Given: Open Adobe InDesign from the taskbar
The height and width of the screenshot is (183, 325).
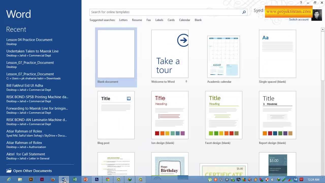Looking at the screenshot, I should point(42,179).
